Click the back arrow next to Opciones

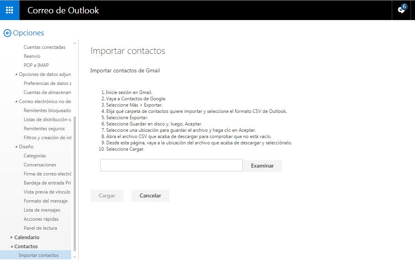click(7, 33)
